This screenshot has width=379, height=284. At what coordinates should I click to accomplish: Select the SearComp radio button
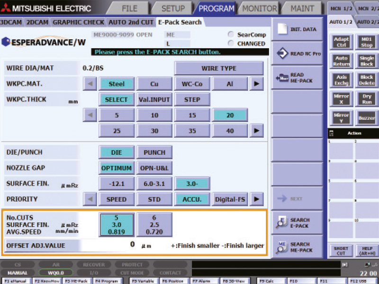(231, 35)
